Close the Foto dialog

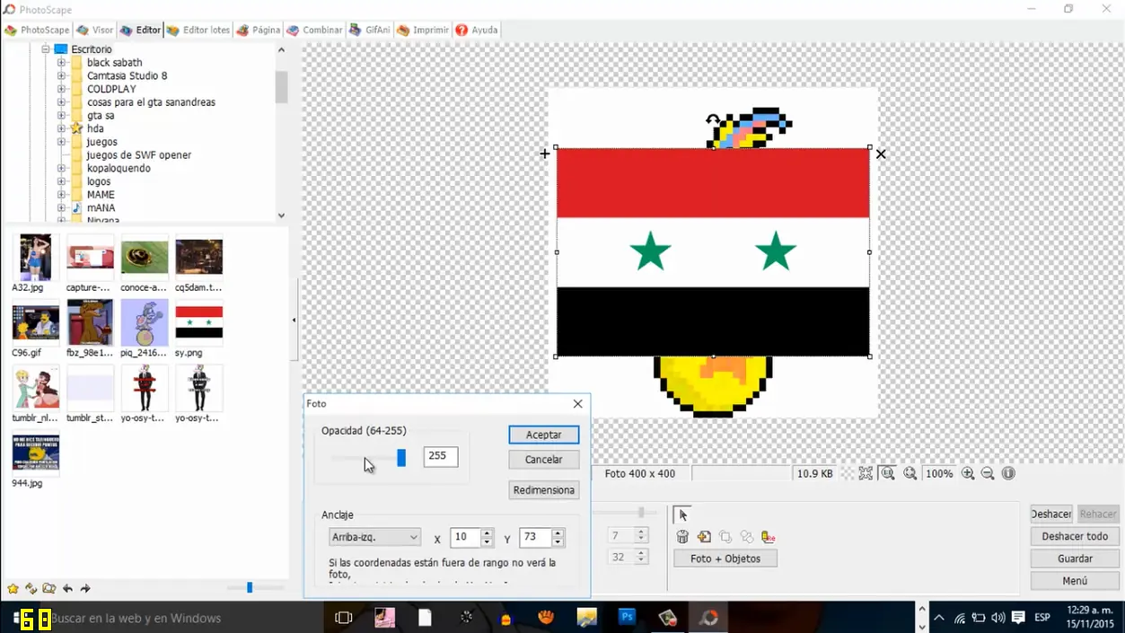pos(577,404)
